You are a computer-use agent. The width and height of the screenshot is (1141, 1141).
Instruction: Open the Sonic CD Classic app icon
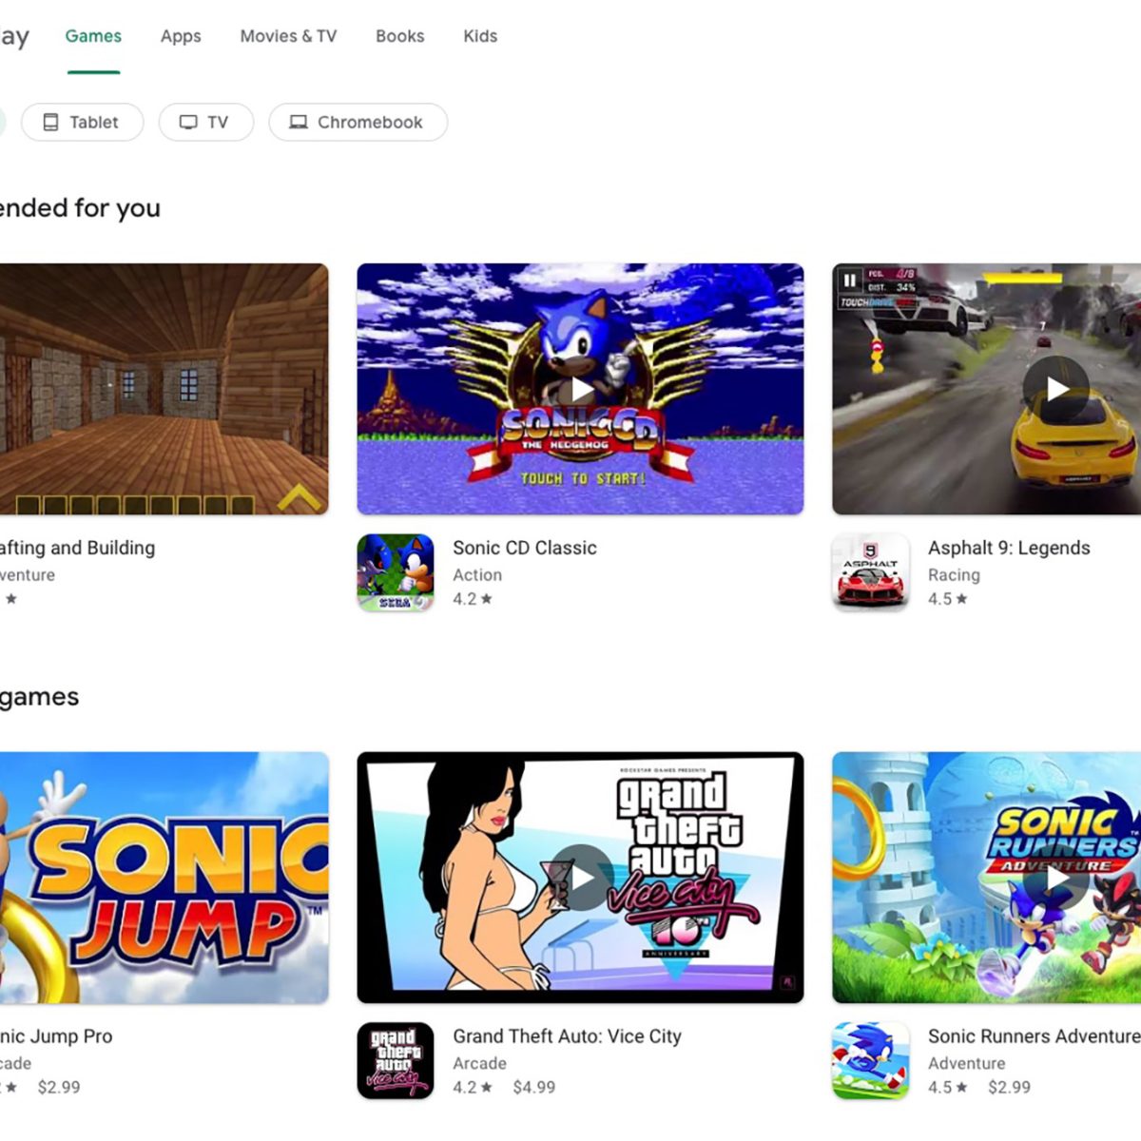(x=396, y=572)
